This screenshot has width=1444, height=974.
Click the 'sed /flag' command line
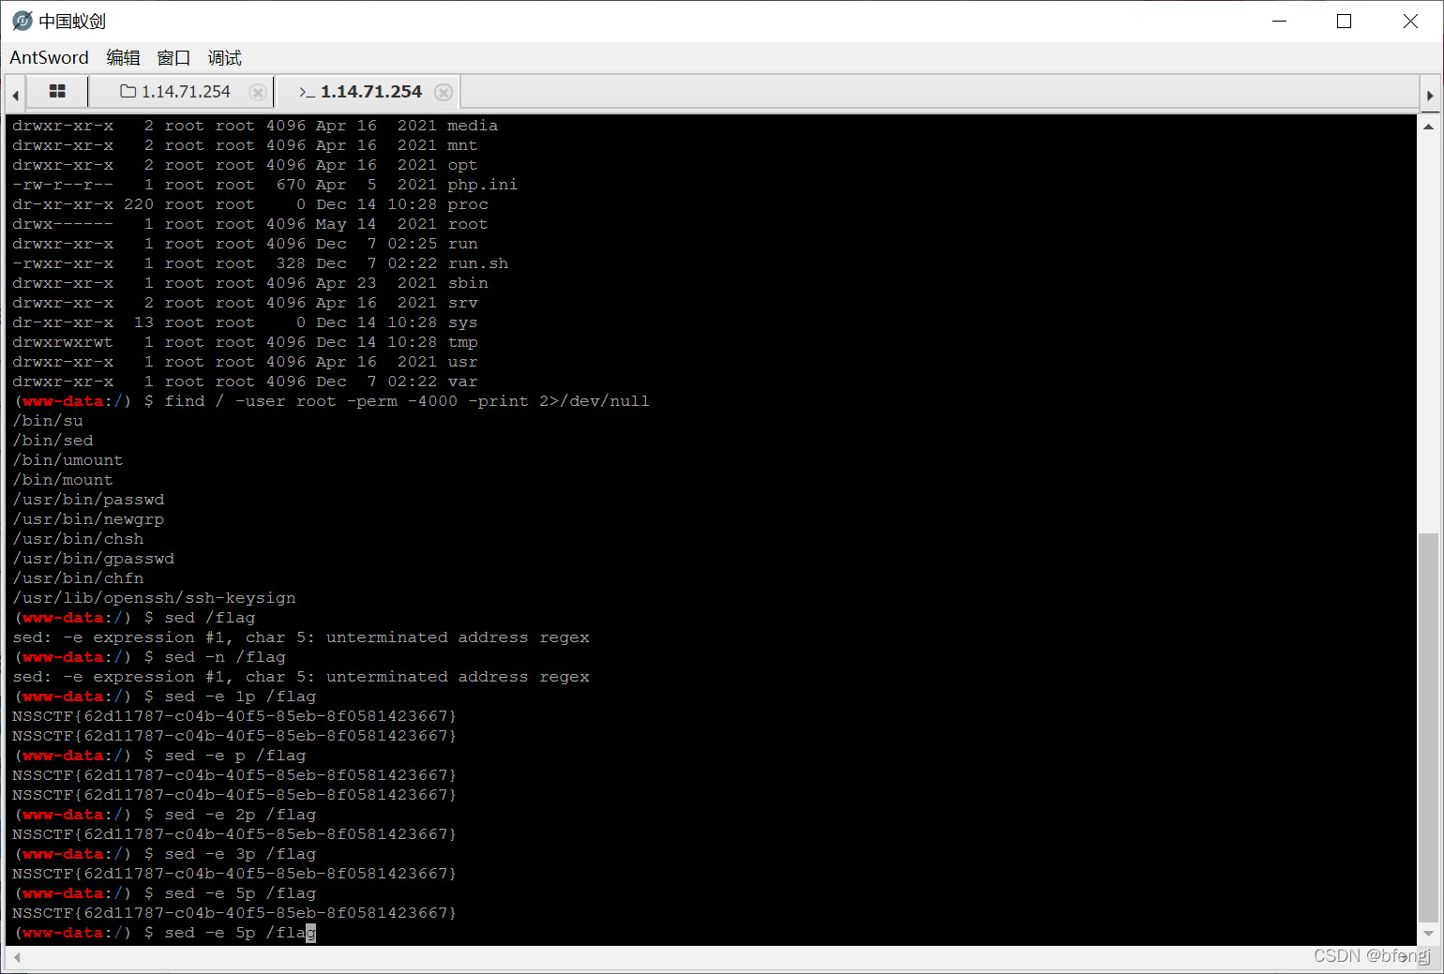(x=209, y=618)
